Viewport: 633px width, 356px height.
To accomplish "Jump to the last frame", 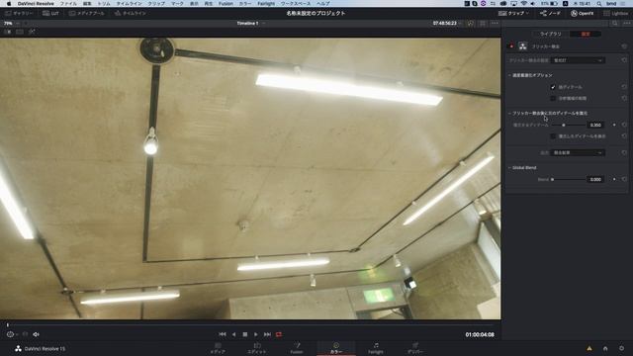I will tap(267, 334).
